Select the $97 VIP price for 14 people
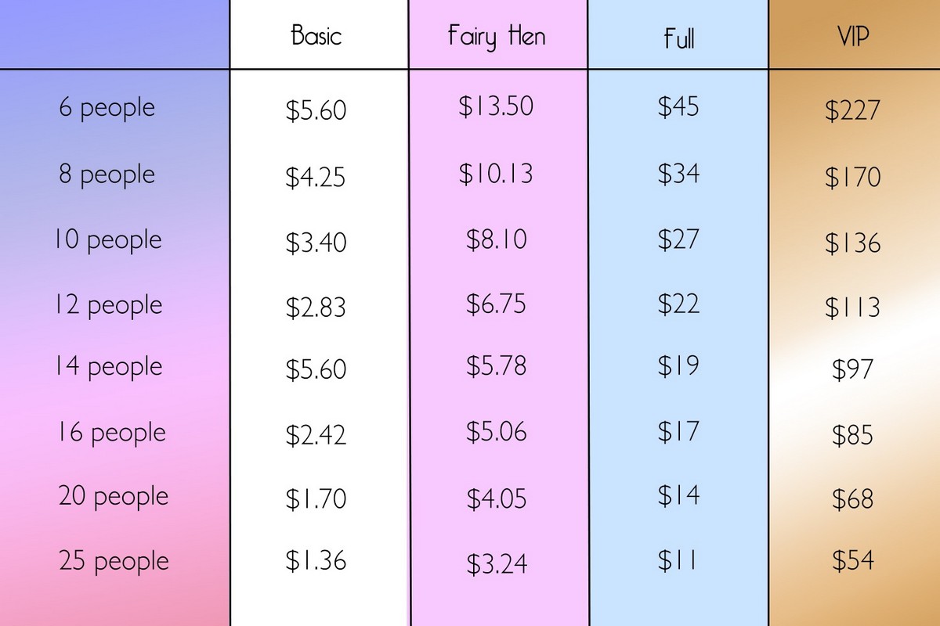This screenshot has height=626, width=940. 852,369
